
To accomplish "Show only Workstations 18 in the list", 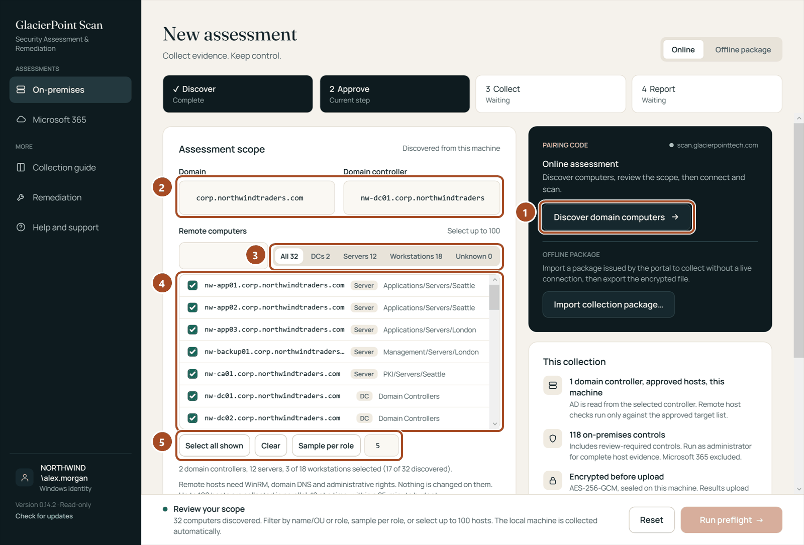I will click(x=416, y=256).
